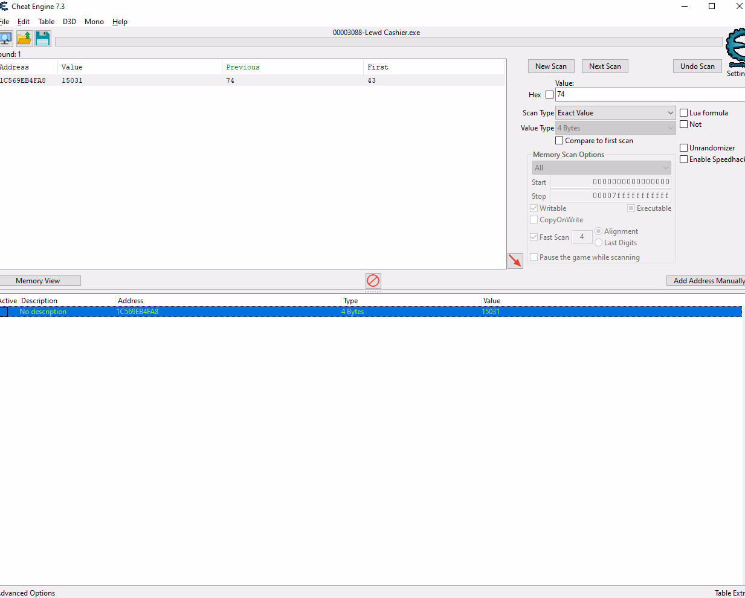
Task: Click address table Address column header
Action: coord(228,301)
